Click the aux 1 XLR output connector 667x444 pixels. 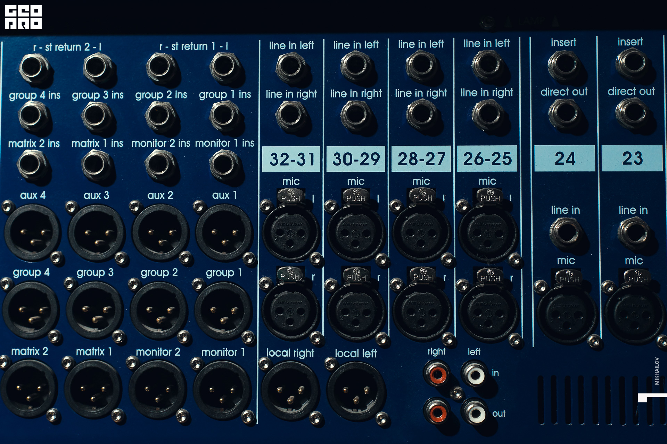[x=224, y=233]
